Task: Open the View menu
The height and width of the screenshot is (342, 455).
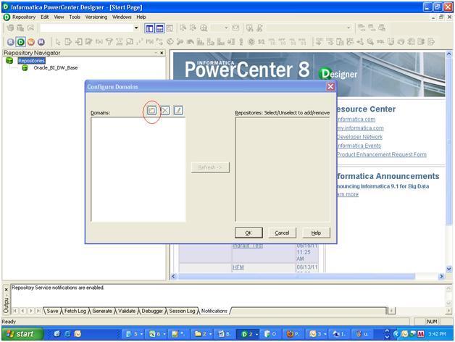Action: click(x=59, y=17)
